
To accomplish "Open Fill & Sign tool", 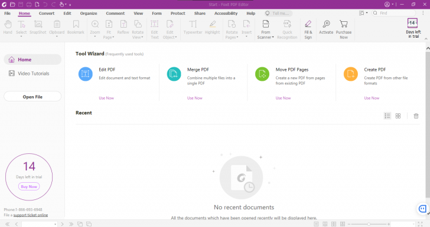I will click(x=308, y=29).
